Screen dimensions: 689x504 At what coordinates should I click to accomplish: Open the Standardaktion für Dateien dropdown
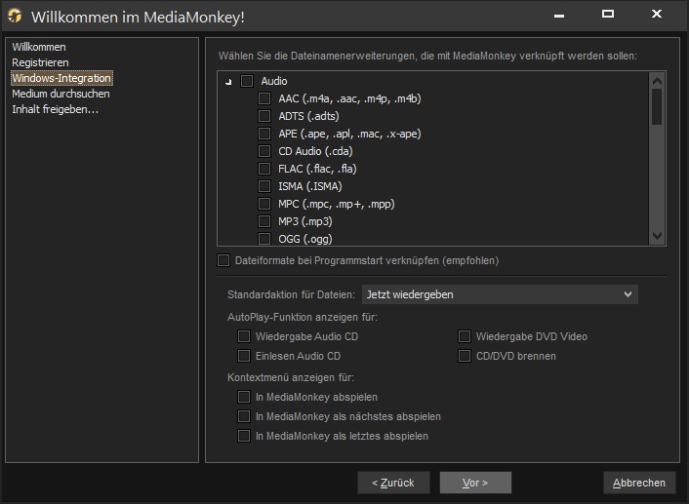(500, 294)
